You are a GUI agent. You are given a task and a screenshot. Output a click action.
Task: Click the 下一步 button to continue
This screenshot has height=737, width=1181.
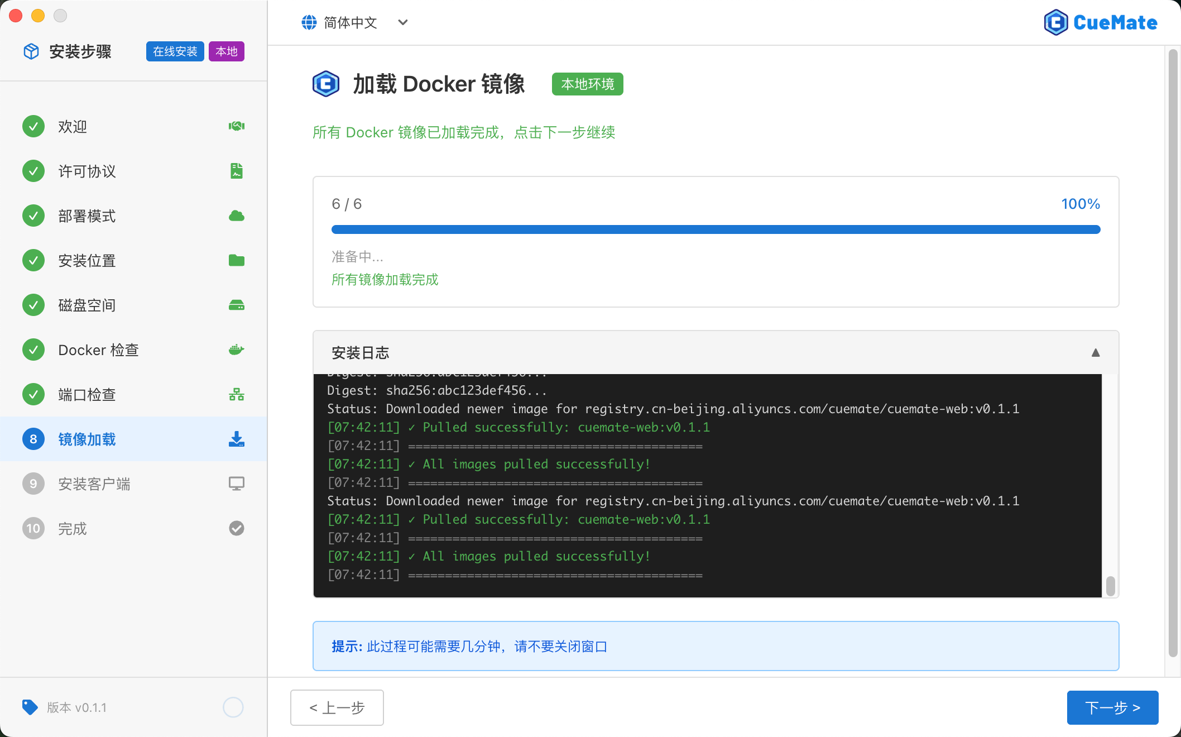click(x=1112, y=707)
